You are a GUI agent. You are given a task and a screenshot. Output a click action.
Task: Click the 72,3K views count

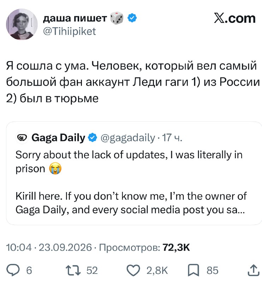[176, 247]
